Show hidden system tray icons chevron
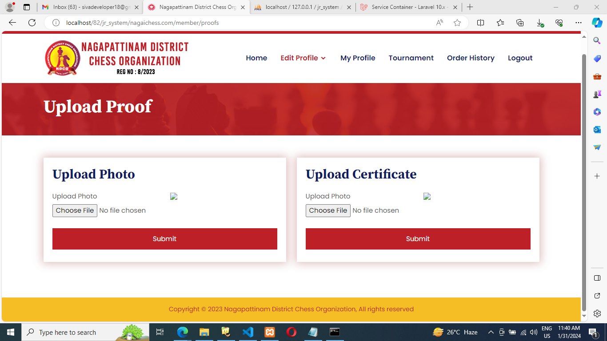This screenshot has width=607, height=341. [x=491, y=332]
